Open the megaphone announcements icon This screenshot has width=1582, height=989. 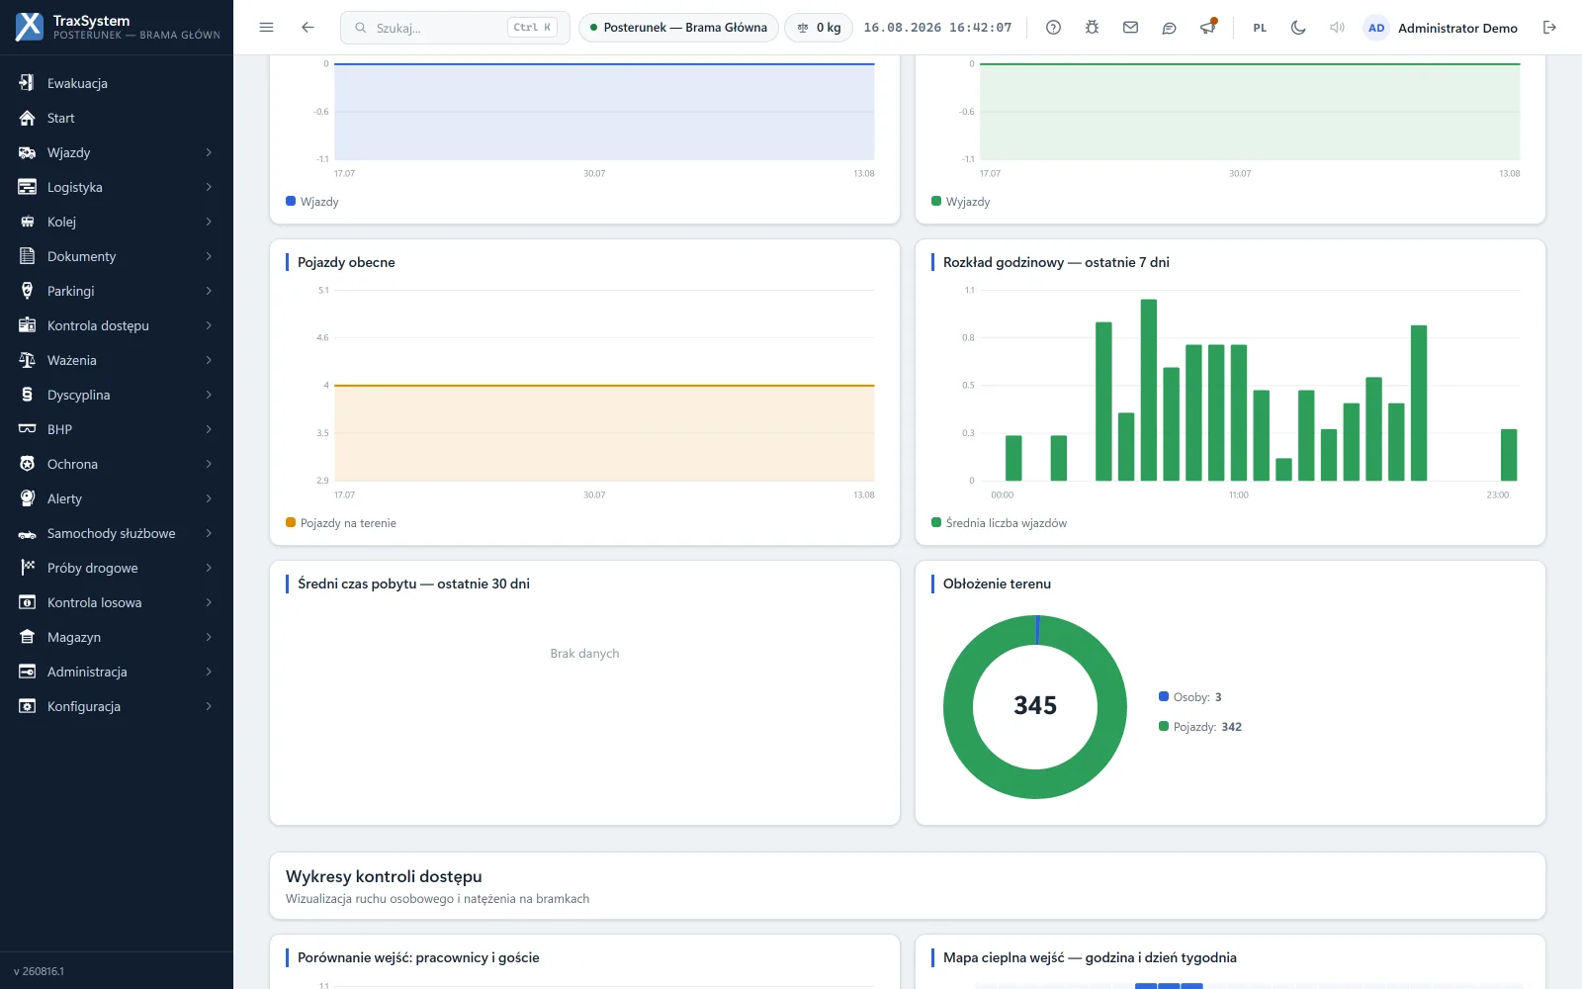pos(1207,28)
